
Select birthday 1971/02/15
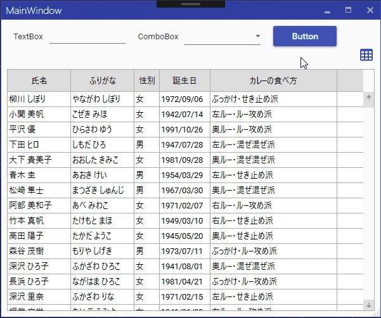coord(184,296)
